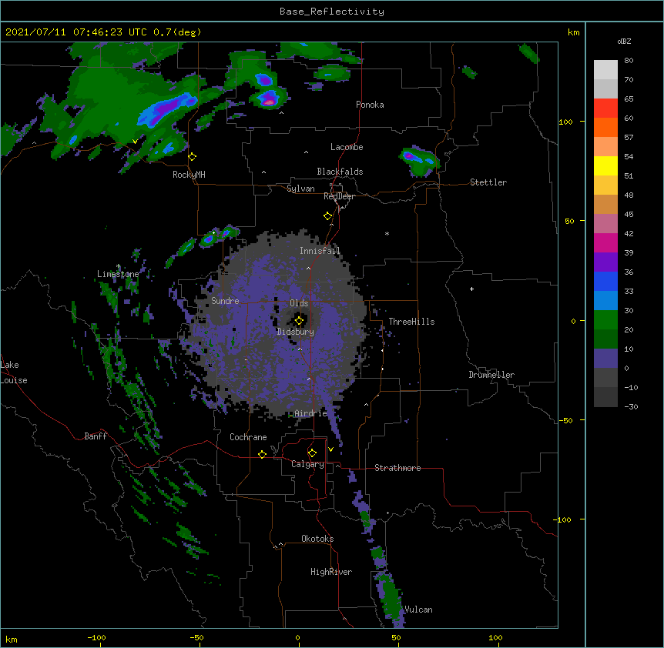This screenshot has height=648, width=664.
Task: Pick the red 60-65 dBZ legend swatch
Action: click(605, 108)
